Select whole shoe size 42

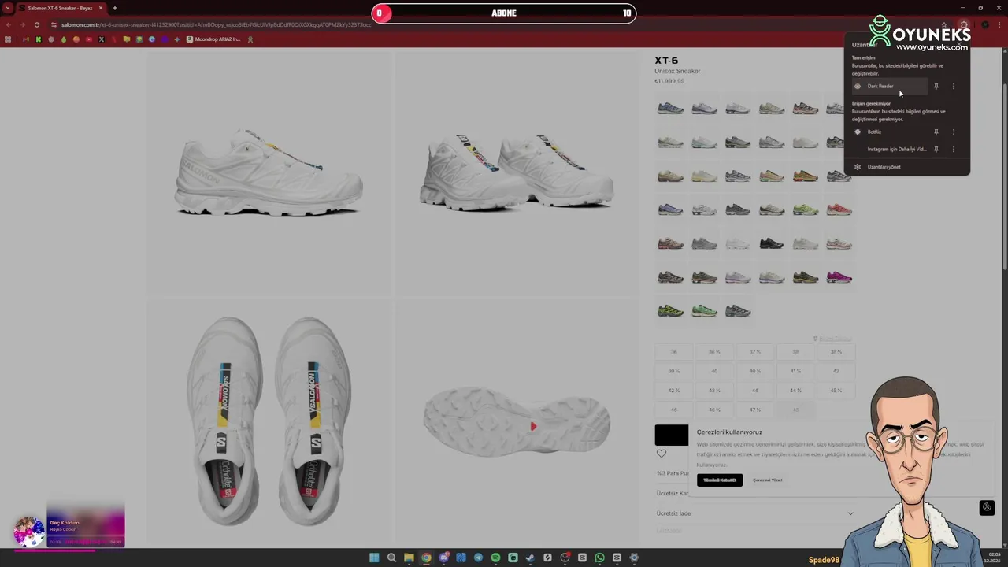tap(836, 371)
